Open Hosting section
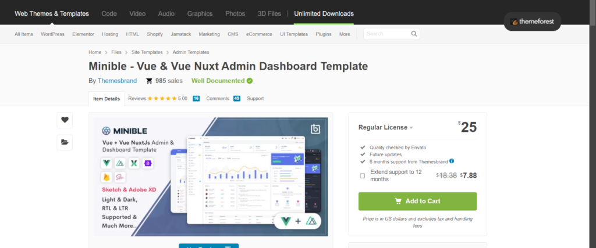 (110, 34)
